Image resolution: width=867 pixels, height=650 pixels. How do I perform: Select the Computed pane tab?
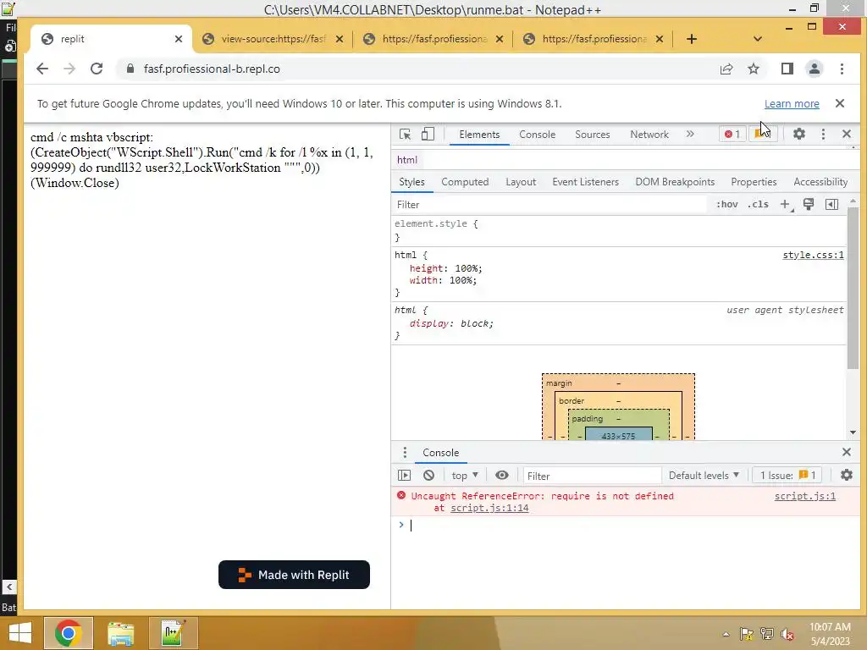pos(465,182)
